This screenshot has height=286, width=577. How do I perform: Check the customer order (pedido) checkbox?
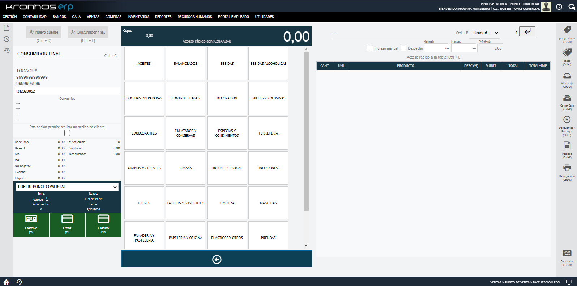67,133
